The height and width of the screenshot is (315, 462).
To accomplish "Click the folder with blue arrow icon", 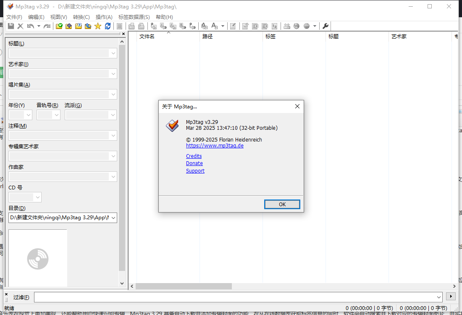I will [x=88, y=26].
